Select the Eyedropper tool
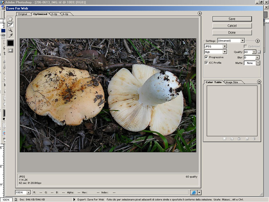 pos(10,36)
